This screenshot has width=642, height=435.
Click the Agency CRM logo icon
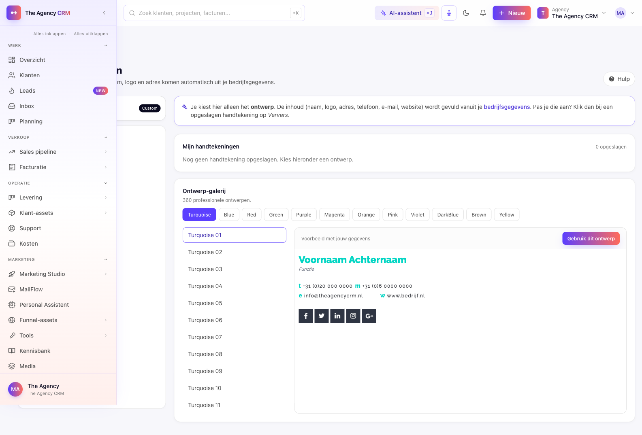pos(14,13)
